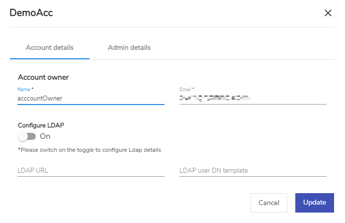The image size is (345, 223).
Task: Click the On label beside LDAP toggle
Action: pos(45,136)
